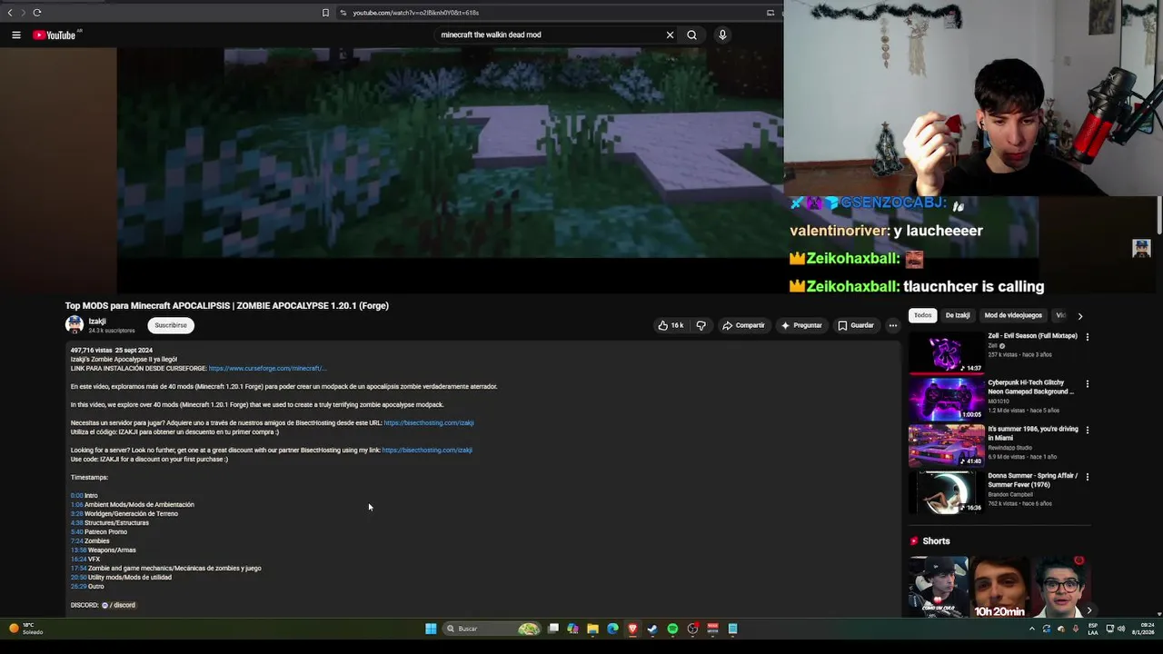The height and width of the screenshot is (654, 1163).
Task: Open the curseforge.com installation link
Action: click(x=267, y=368)
